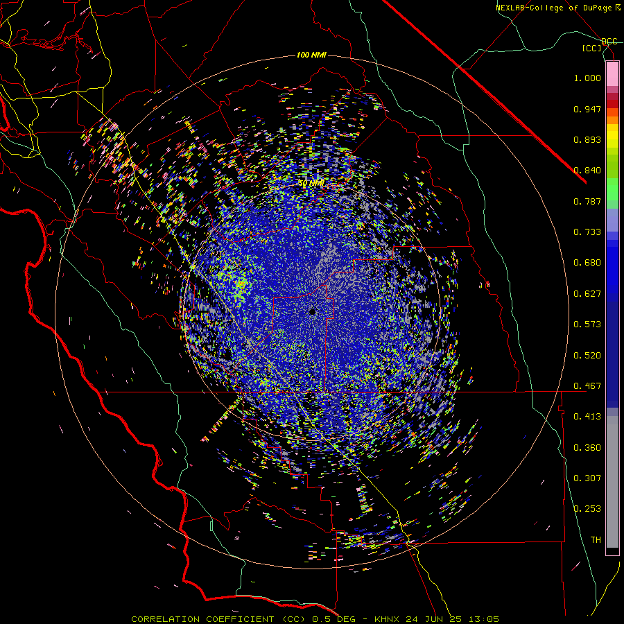Click the 1.000 value on the scale

(587, 78)
